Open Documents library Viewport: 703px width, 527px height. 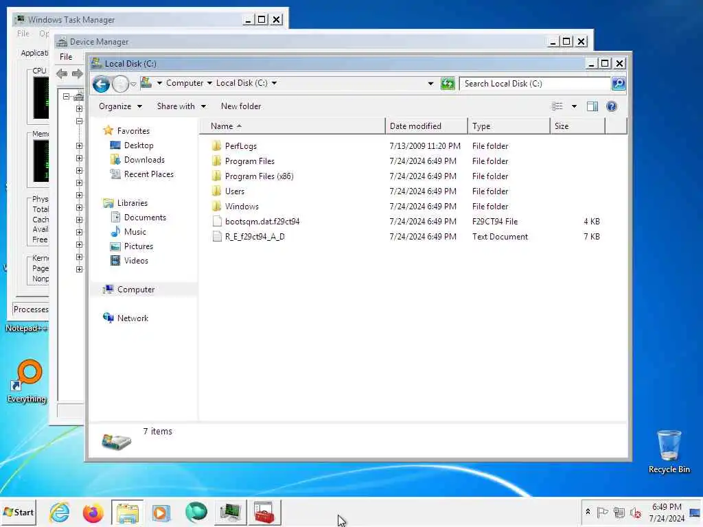point(145,218)
